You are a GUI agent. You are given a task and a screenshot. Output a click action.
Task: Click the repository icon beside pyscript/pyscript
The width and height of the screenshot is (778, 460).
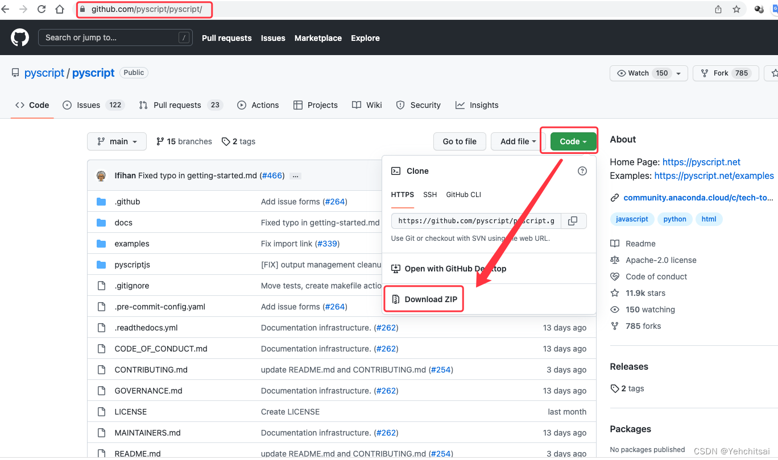click(15, 73)
